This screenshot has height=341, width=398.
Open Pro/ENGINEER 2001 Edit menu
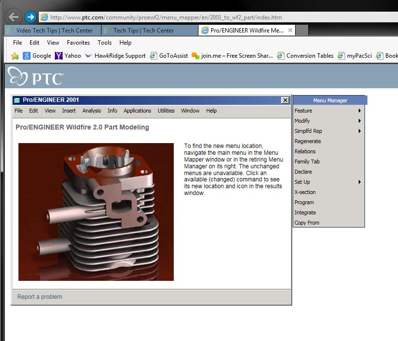pyautogui.click(x=33, y=111)
